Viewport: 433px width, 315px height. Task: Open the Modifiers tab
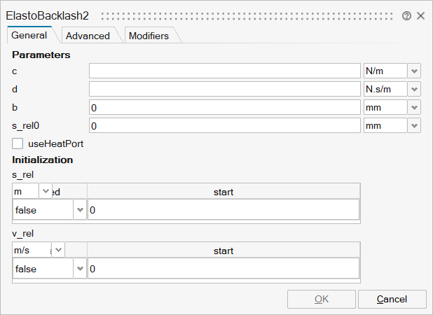[x=148, y=36]
